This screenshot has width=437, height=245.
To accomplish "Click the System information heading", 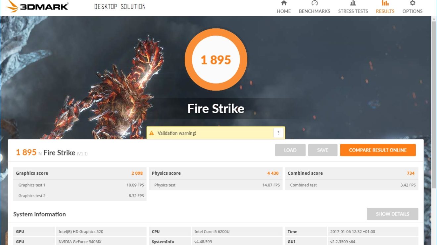I will click(x=39, y=214).
